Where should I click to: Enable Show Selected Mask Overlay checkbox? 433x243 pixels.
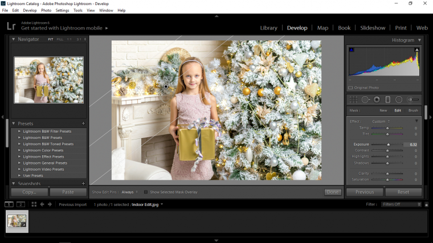(146, 192)
